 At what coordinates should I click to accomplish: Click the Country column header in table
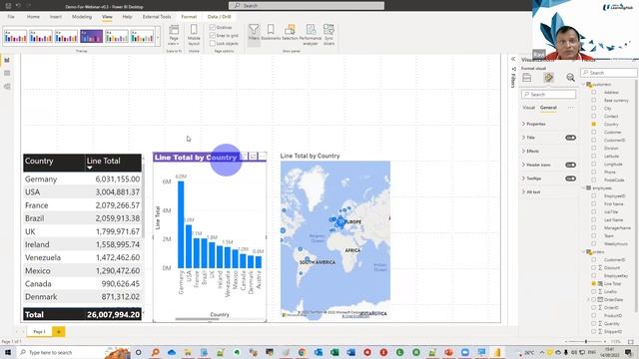tap(54, 163)
